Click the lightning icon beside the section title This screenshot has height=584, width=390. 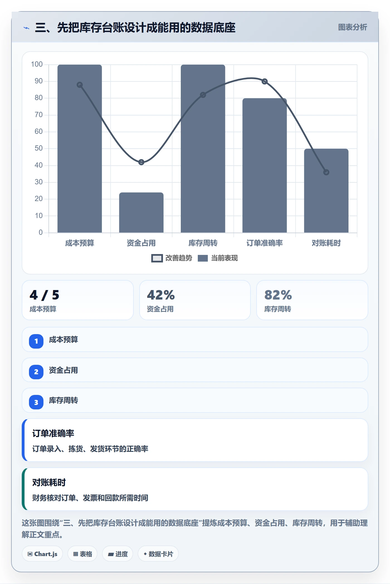26,28
